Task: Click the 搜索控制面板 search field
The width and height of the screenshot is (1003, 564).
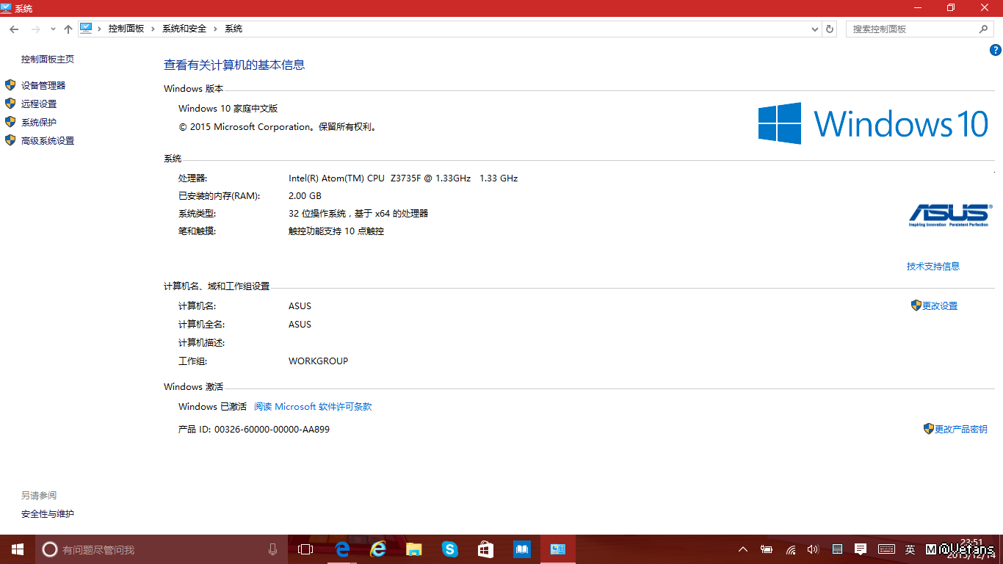Action: tap(914, 29)
